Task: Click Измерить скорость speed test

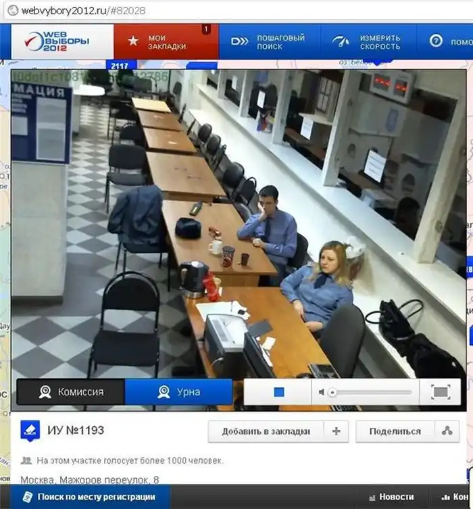Action: tap(368, 42)
